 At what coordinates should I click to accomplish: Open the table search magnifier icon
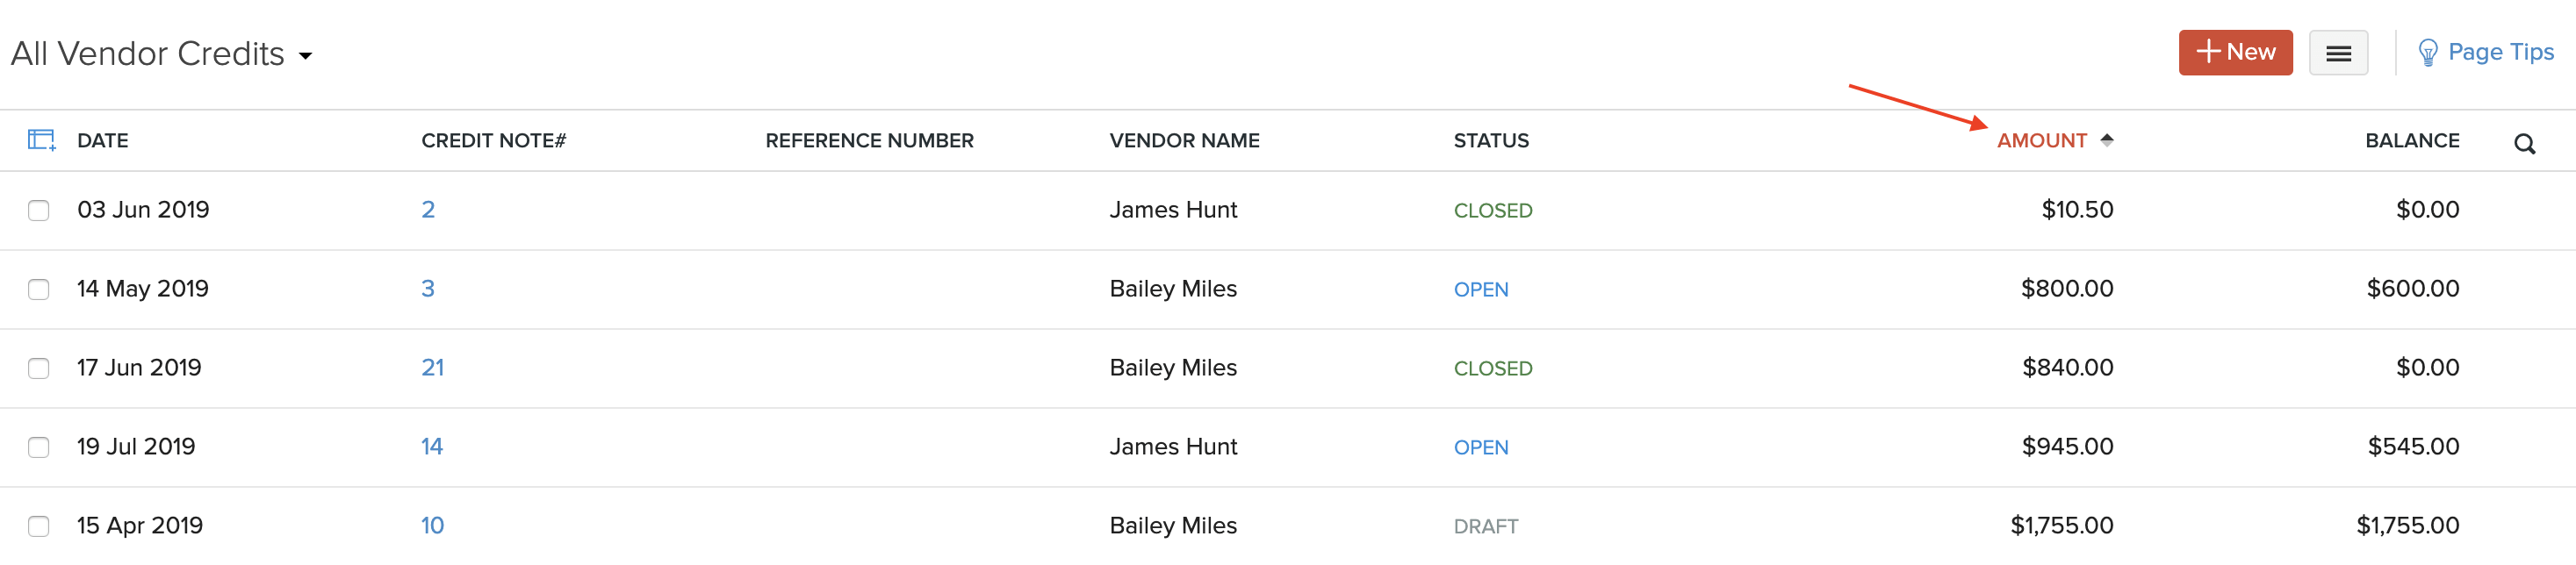[x=2524, y=144]
